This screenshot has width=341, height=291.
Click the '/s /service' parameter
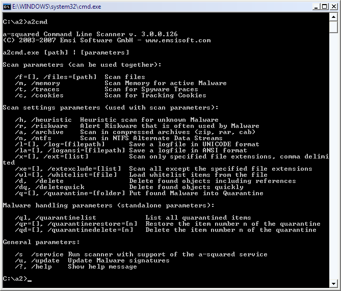[x=39, y=254]
